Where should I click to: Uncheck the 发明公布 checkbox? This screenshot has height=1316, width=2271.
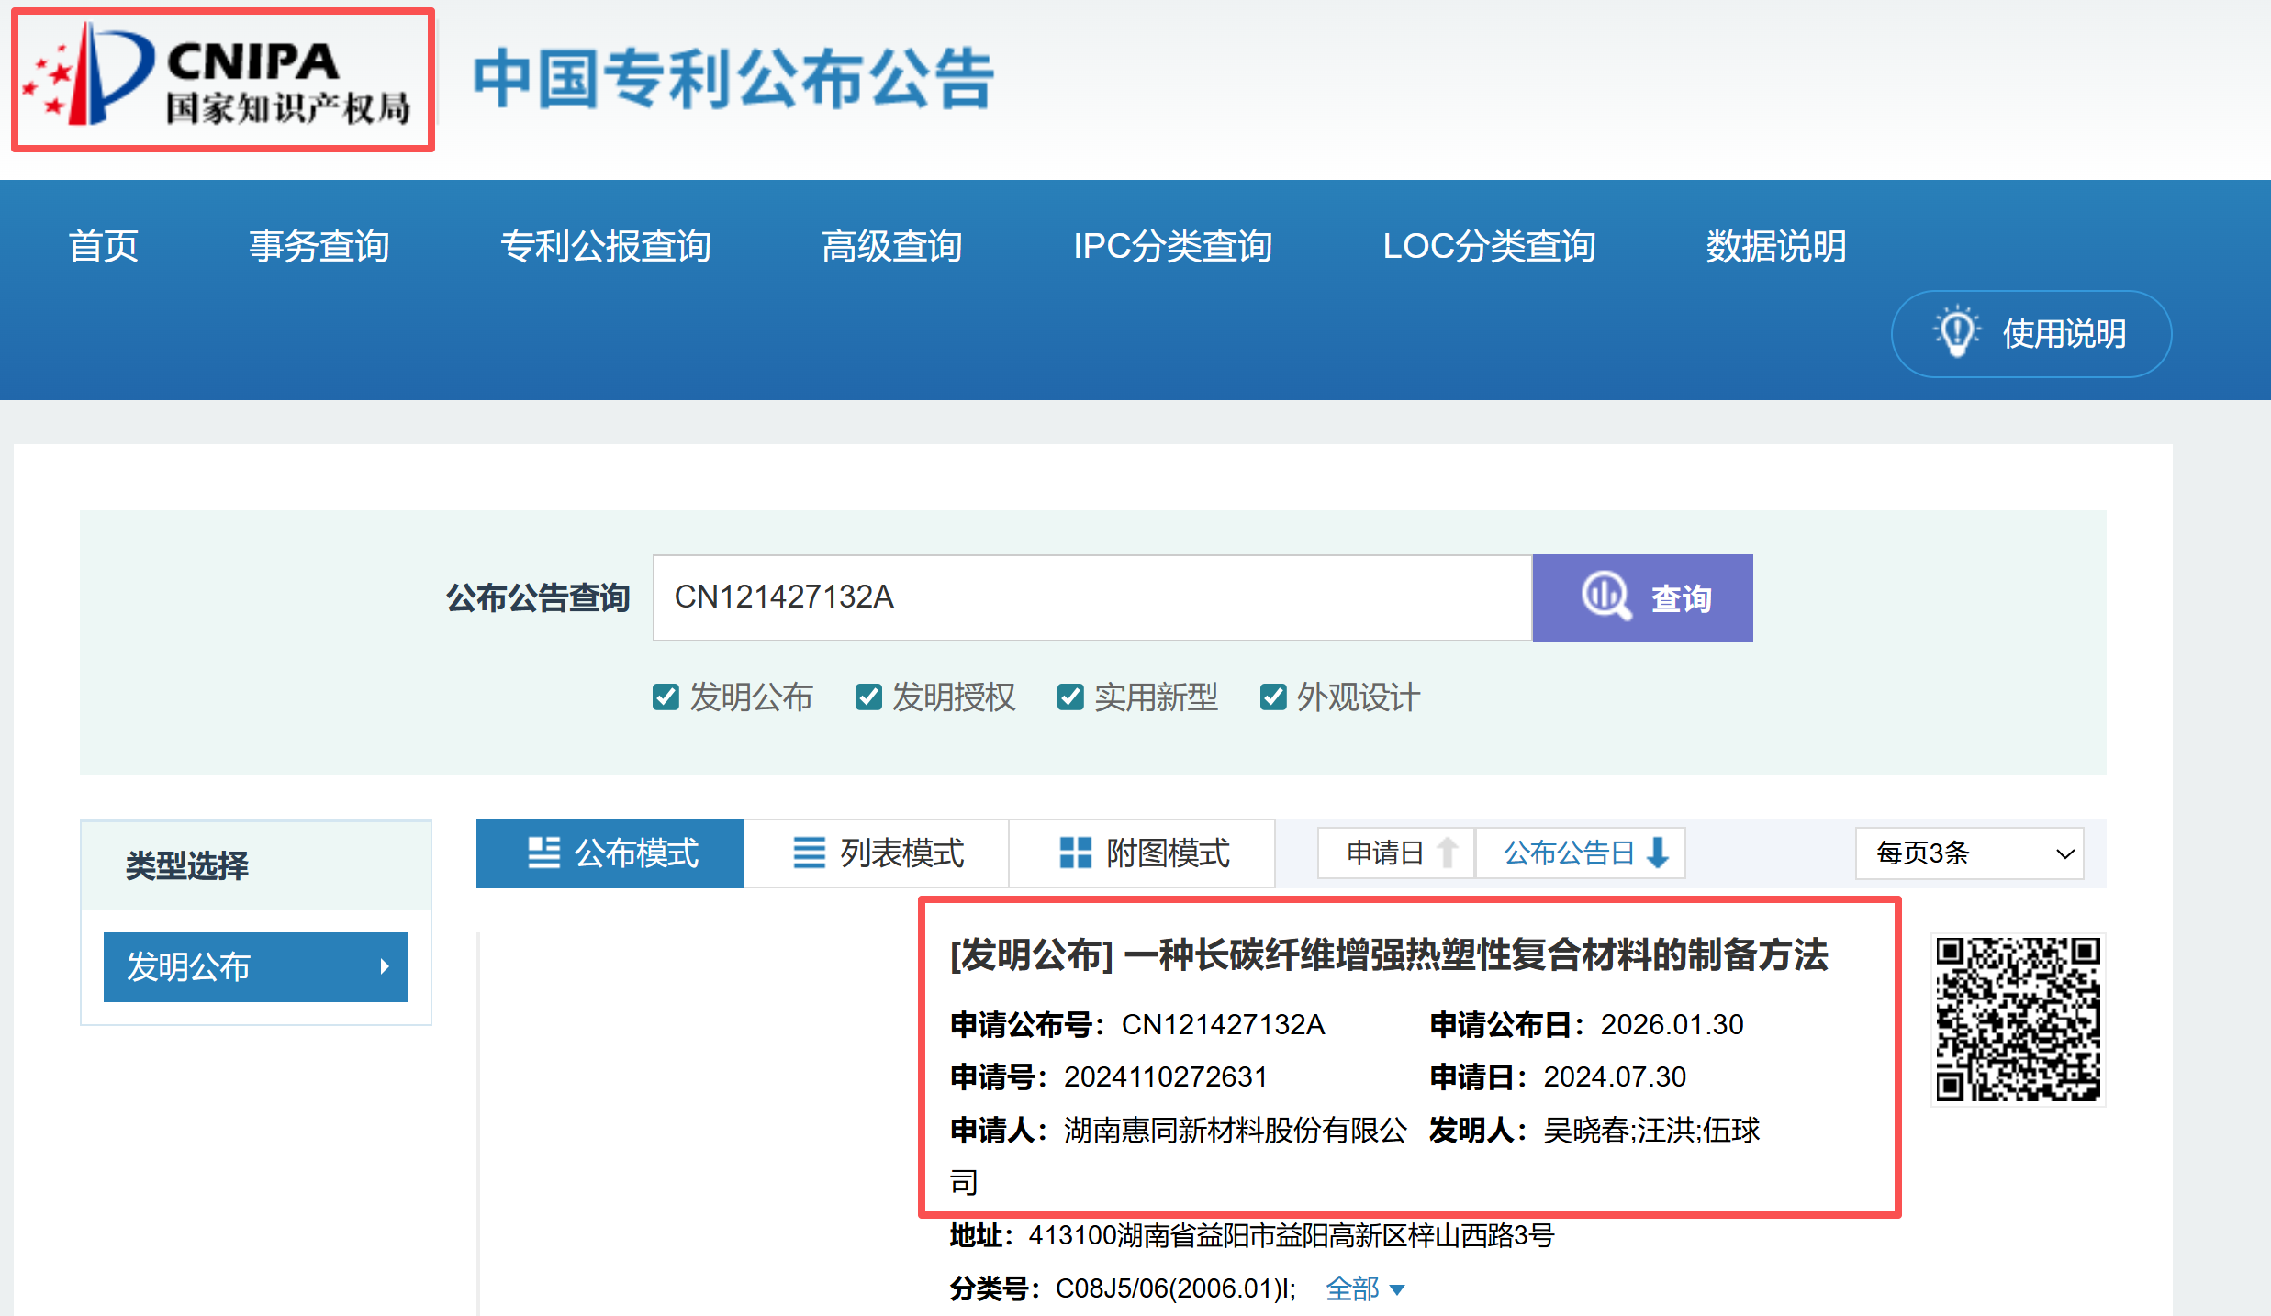click(x=666, y=697)
